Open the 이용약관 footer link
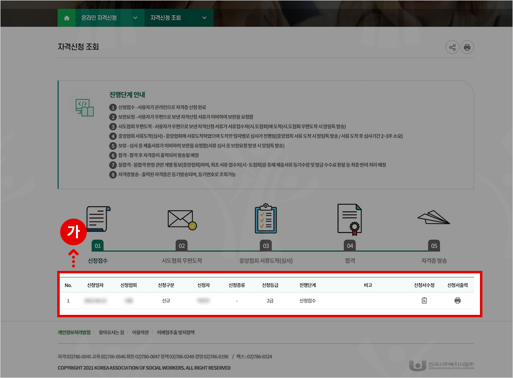513x378 pixels. coord(141,333)
